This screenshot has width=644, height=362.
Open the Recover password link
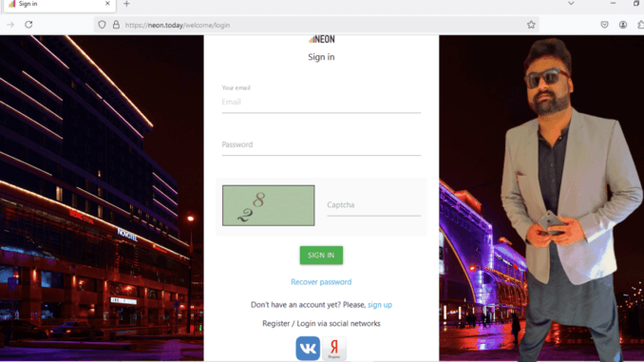tap(321, 282)
